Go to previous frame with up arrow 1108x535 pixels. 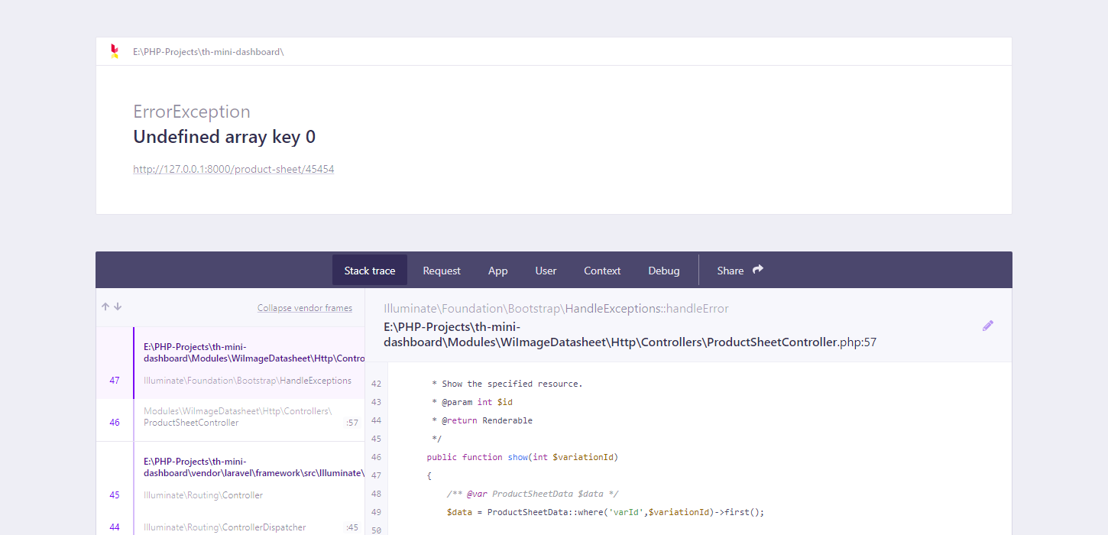105,306
